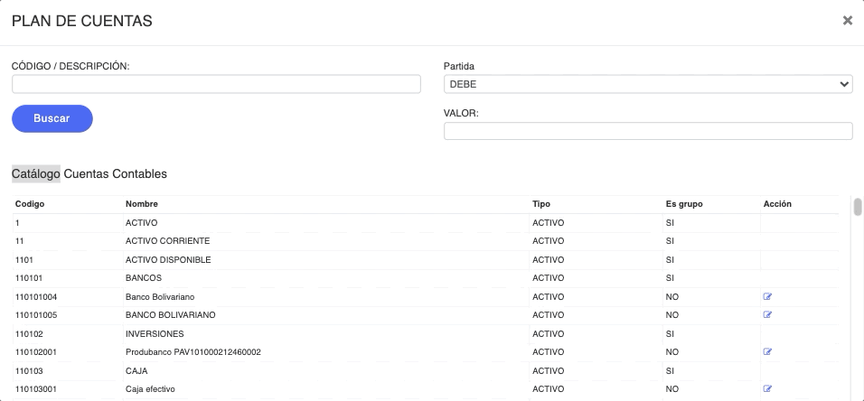Open the Partida dropdown
Viewport: 864px width, 401px height.
tap(647, 84)
